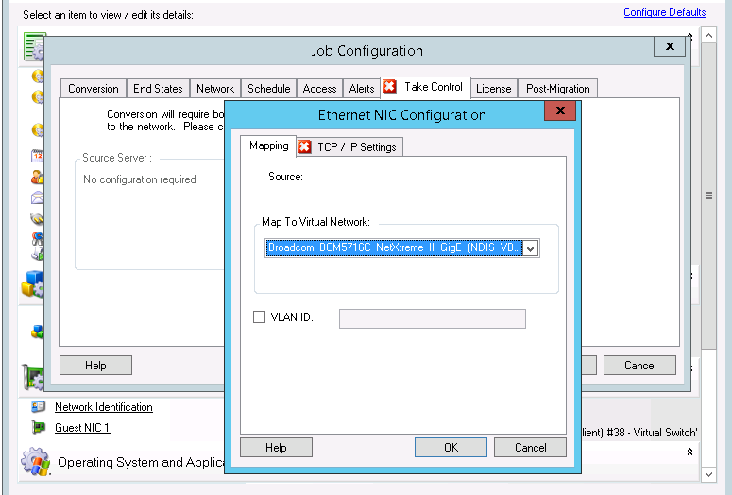Click Help in Ethernet NIC Configuration

[x=276, y=448]
